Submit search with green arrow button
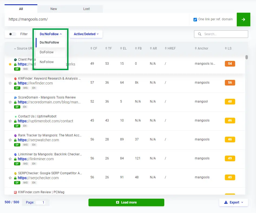The image size is (256, 213). click(x=243, y=19)
